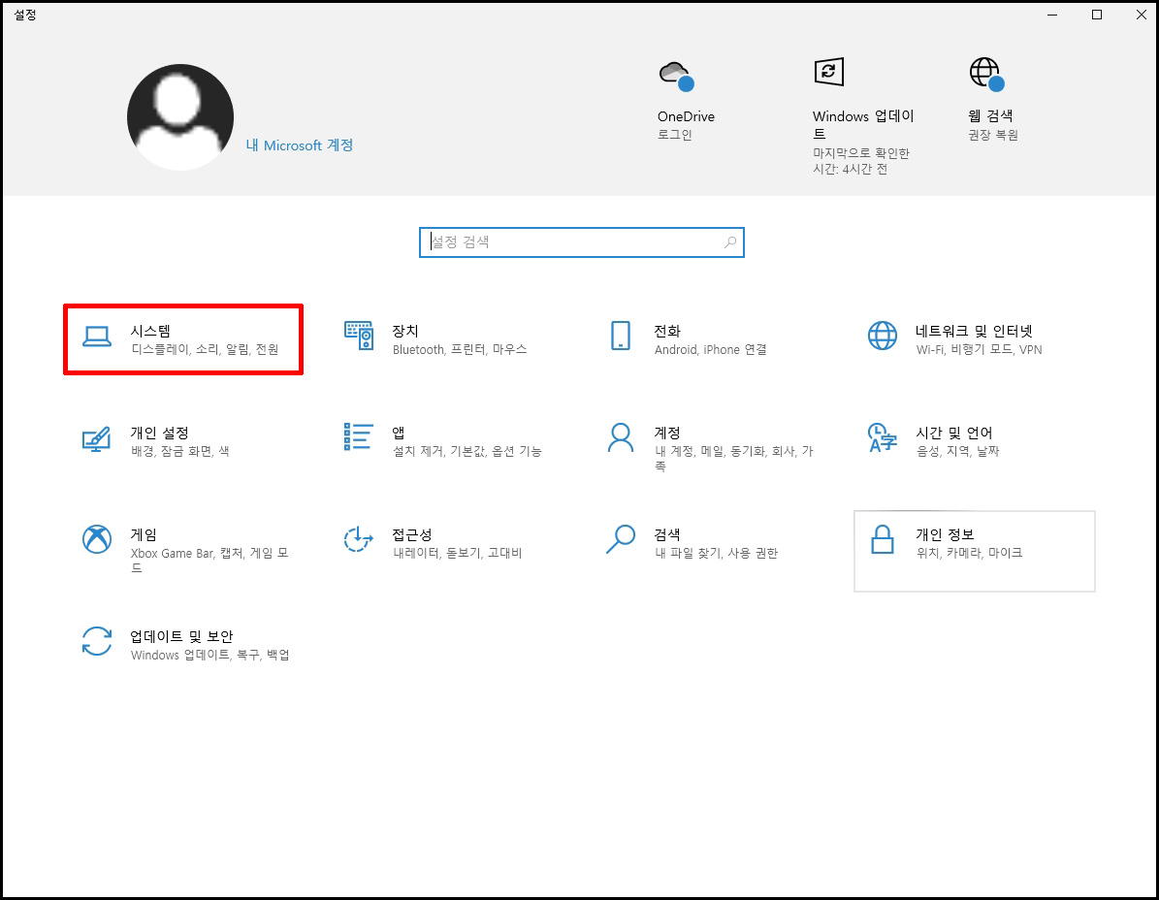
Task: Click the OneDrive cloud icon
Action: click(677, 76)
